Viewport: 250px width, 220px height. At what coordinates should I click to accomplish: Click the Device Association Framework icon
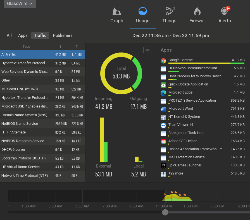pos(163,150)
